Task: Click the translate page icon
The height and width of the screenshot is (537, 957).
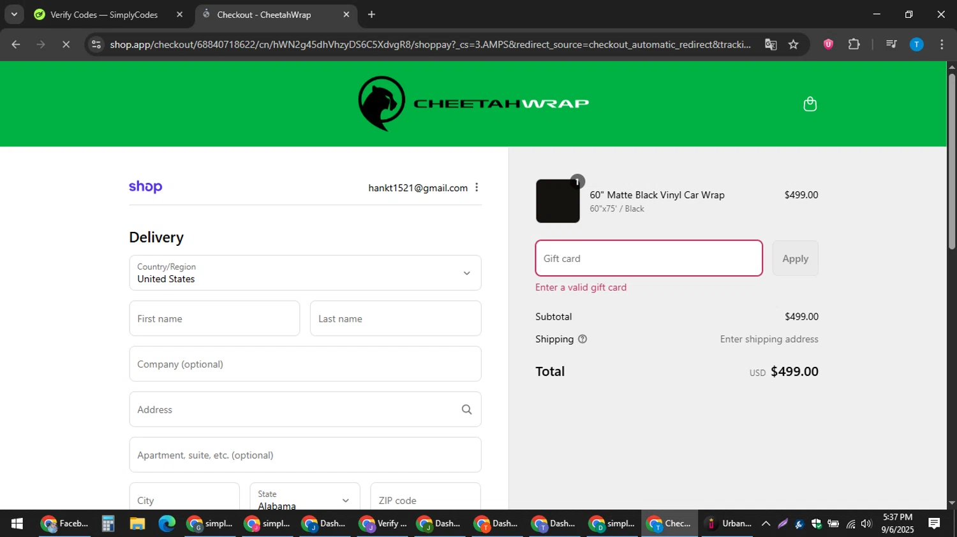Action: [771, 44]
